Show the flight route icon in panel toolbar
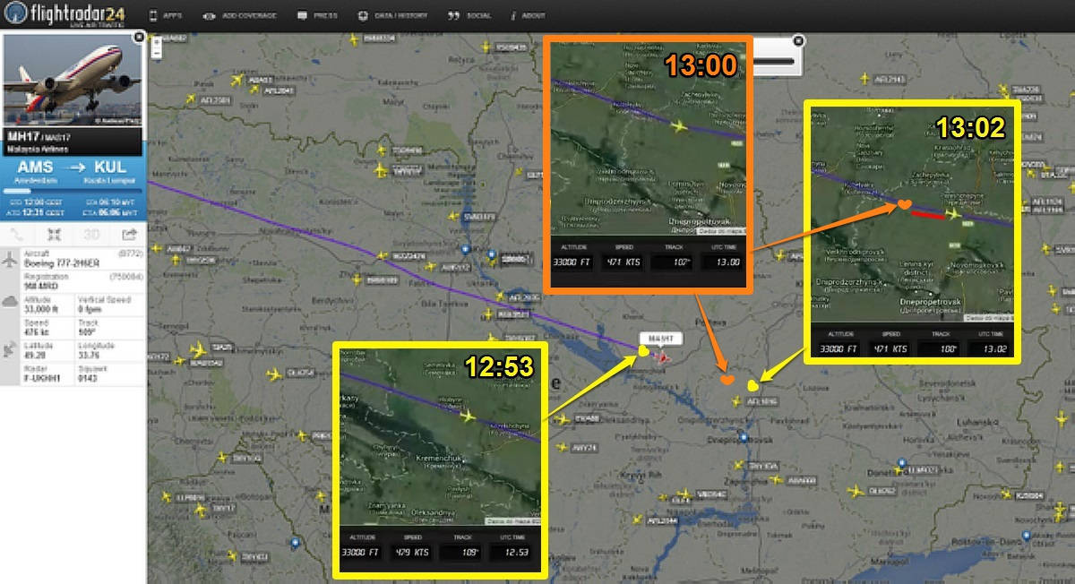The height and width of the screenshot is (584, 1075). point(18,235)
